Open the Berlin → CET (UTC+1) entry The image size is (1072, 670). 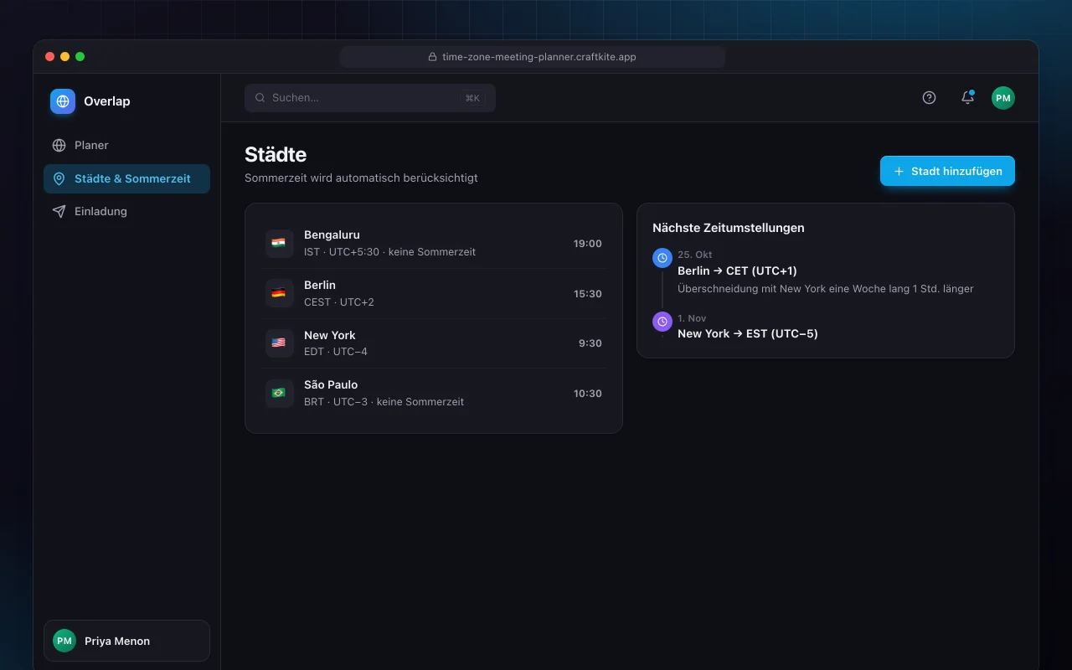click(737, 271)
